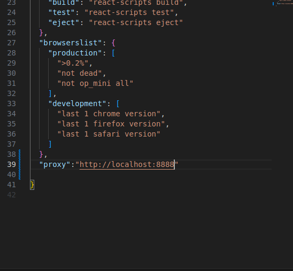Click "react-scripts eject" value
The height and width of the screenshot is (271, 293).
[136, 22]
